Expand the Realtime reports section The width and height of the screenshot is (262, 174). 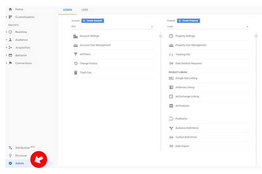click(x=6, y=32)
